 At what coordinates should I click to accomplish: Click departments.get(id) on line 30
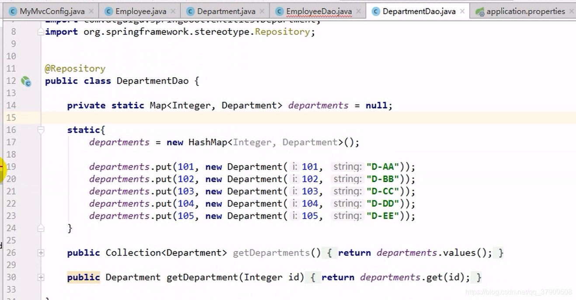(x=413, y=277)
